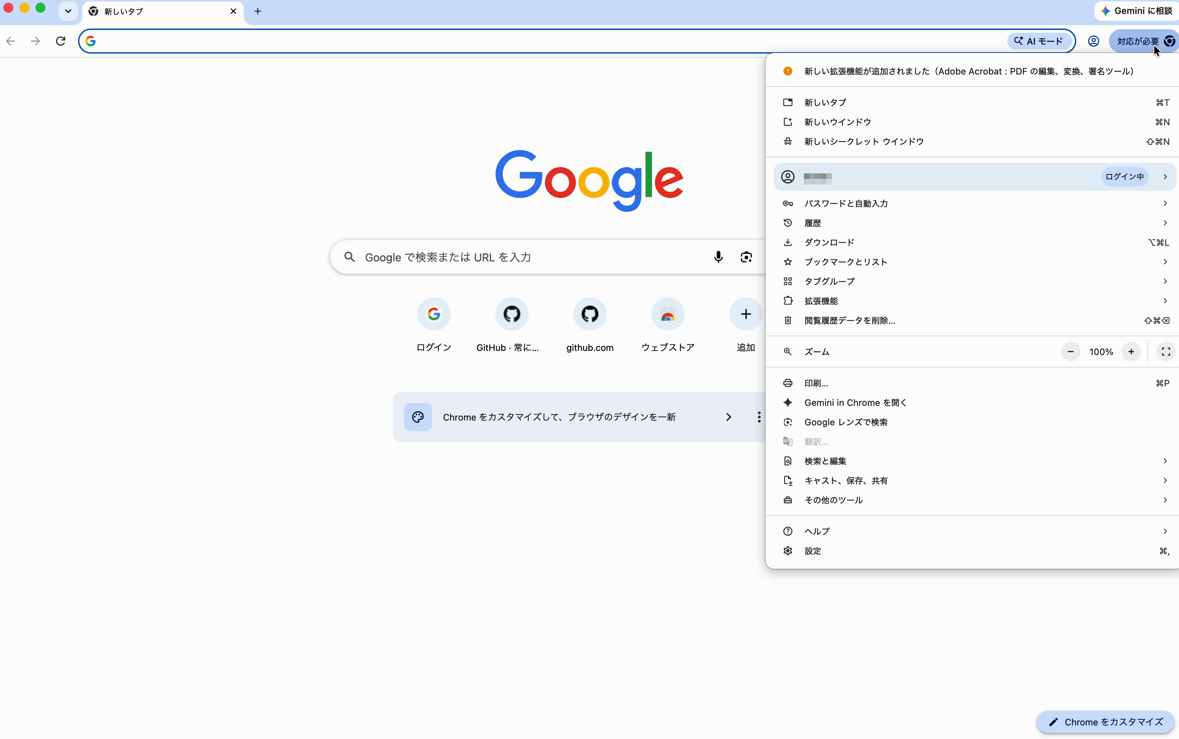Expand 検索と編集 submenu

972,461
